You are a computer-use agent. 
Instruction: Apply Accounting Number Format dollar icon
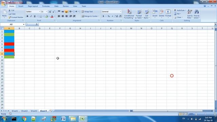click(103, 16)
